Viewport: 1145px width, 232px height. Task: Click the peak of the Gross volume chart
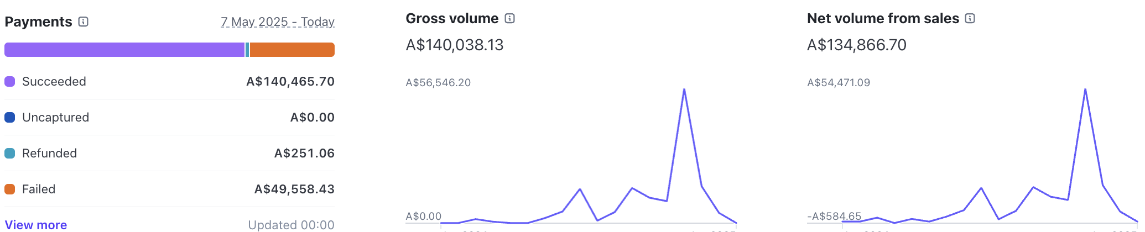pos(684,89)
